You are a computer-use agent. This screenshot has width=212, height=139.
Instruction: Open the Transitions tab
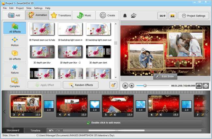point(60,15)
